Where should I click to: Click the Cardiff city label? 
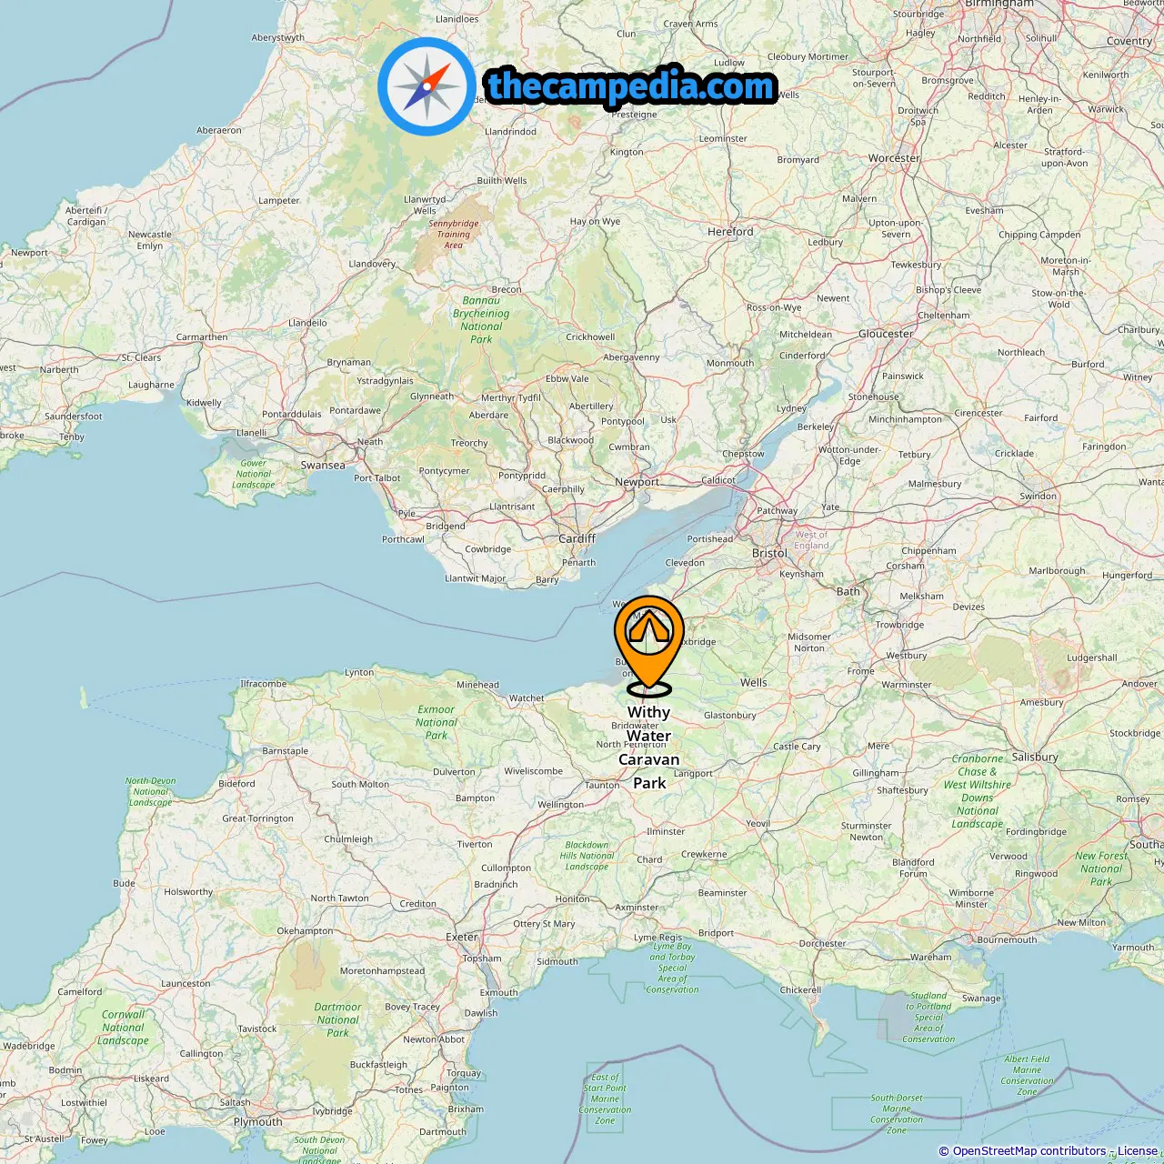click(577, 538)
